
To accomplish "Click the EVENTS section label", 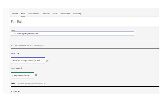I will (14, 53).
